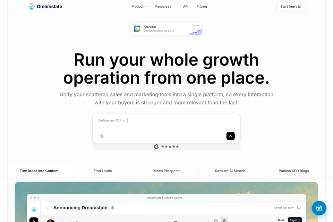Click the "Dreamstate | Content Agents" window title
This screenshot has width=333, height=222.
[x=165, y=198]
